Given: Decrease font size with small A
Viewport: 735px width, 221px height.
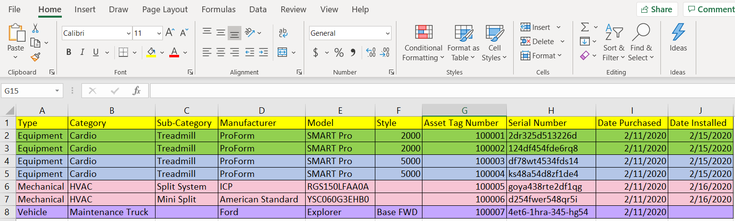Looking at the screenshot, I should tap(184, 33).
